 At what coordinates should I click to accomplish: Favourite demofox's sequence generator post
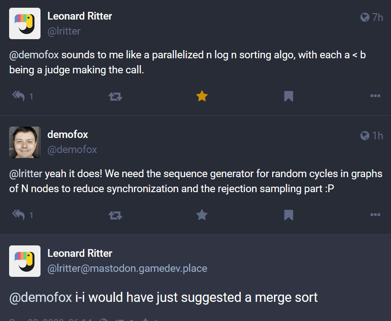pos(202,215)
